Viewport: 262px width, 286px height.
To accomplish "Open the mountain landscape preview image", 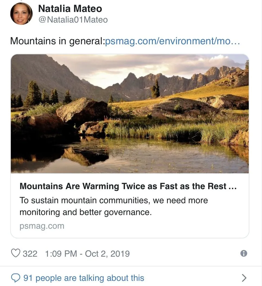I will coord(130,114).
